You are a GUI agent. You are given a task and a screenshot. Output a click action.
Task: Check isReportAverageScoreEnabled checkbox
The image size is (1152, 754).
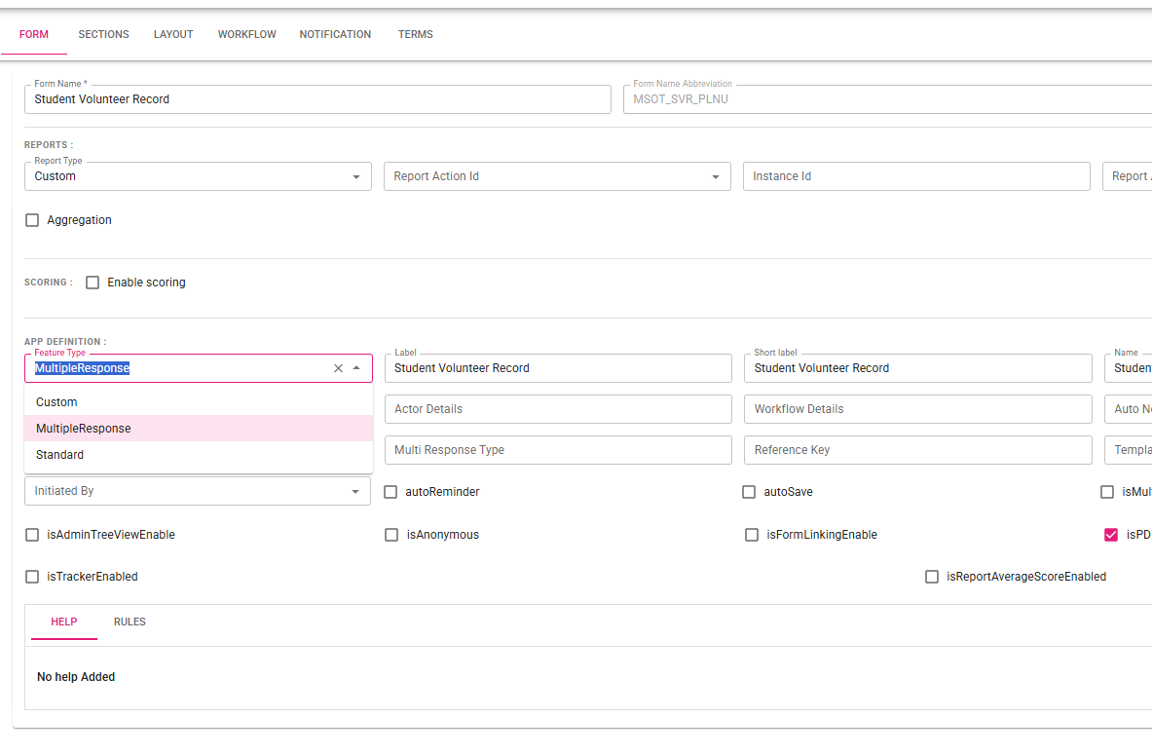(x=932, y=577)
